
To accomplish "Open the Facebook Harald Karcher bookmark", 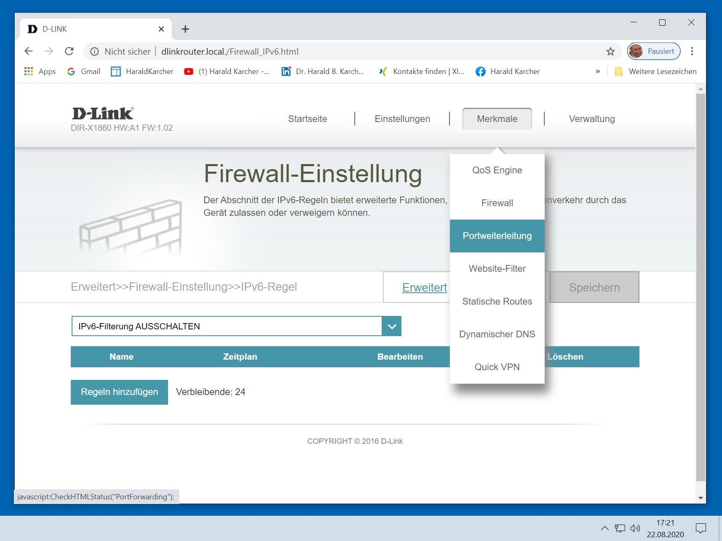I will click(x=508, y=72).
